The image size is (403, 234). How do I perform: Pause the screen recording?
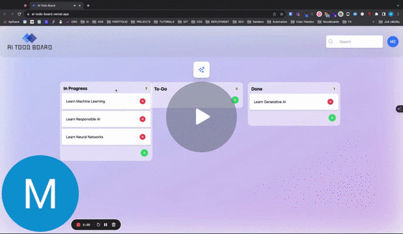[105, 225]
